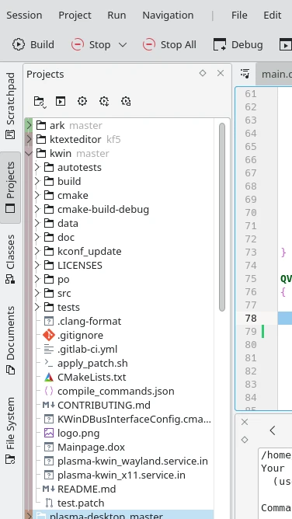Click the second Projects toolbar icon
Screen dimensions: 292x519
pyautogui.click(x=61, y=101)
